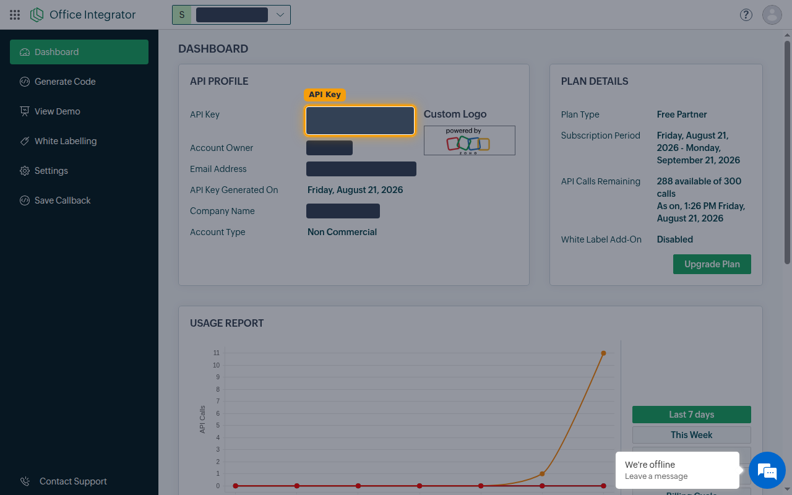Open Save Callback page
The width and height of the screenshot is (792, 495).
pos(79,200)
